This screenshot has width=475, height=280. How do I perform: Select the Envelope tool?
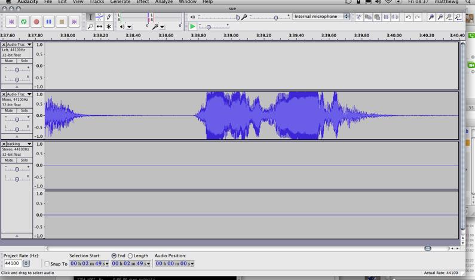click(x=99, y=17)
